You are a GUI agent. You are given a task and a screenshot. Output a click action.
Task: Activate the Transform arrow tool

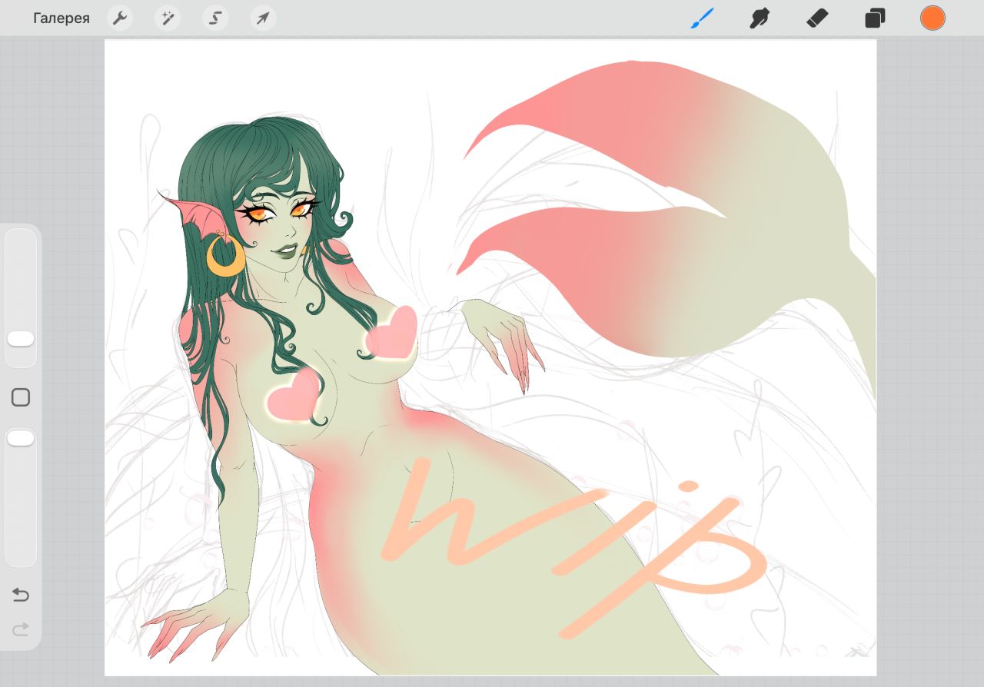click(263, 18)
